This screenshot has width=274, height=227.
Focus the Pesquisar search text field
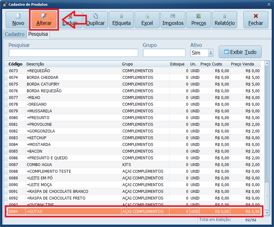coord(73,53)
